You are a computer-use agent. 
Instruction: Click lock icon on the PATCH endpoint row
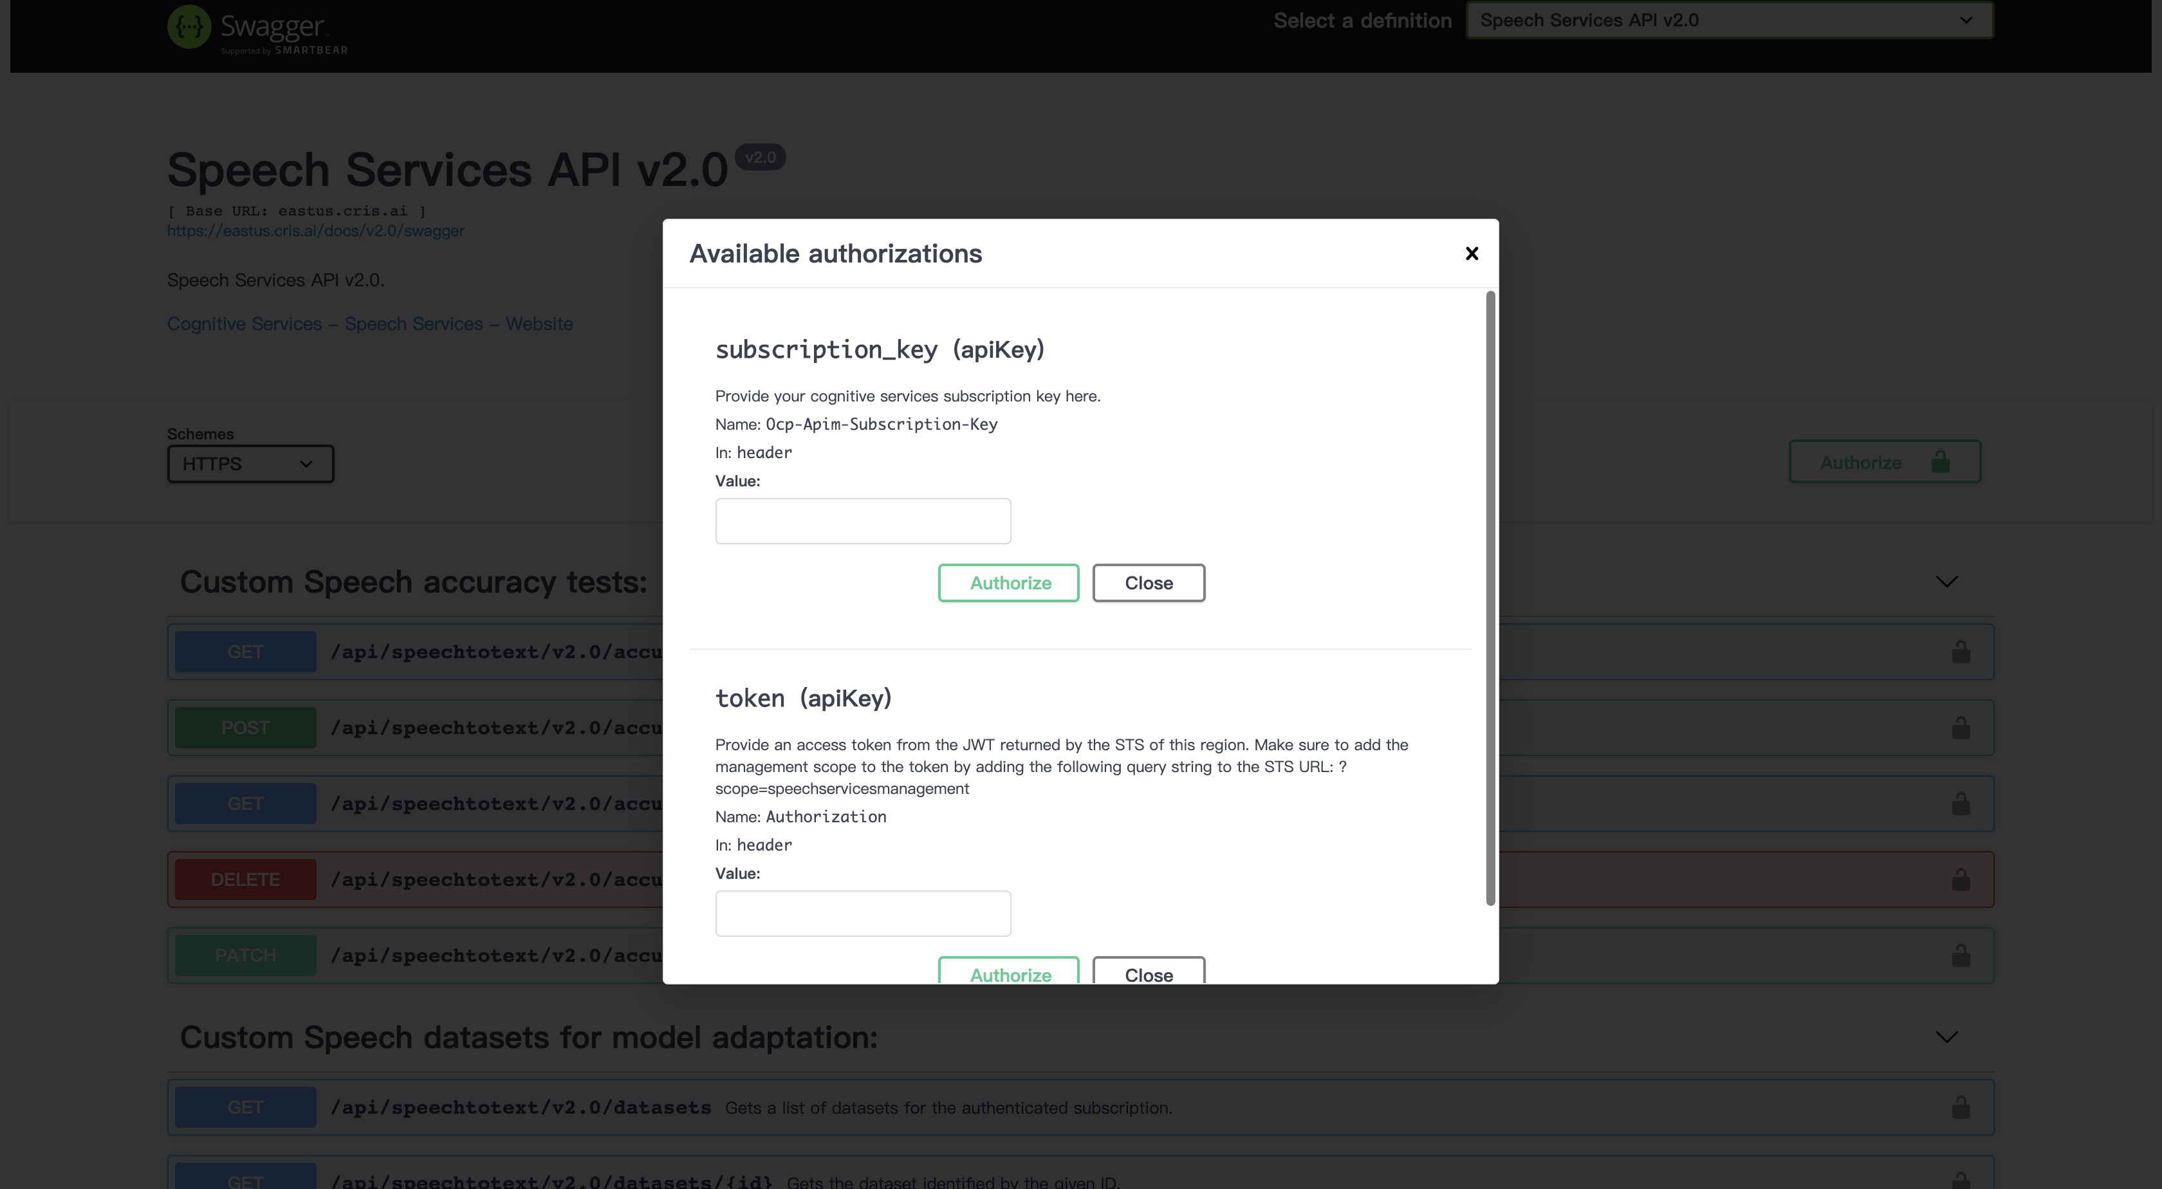point(1961,955)
